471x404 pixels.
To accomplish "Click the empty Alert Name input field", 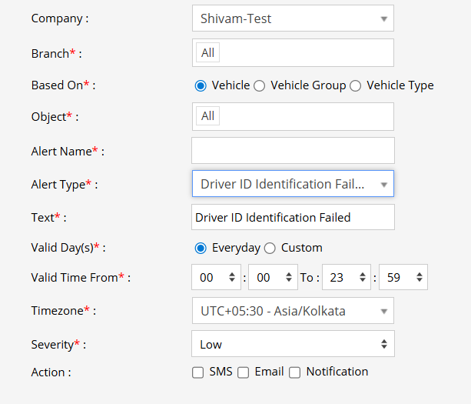I will pos(292,151).
